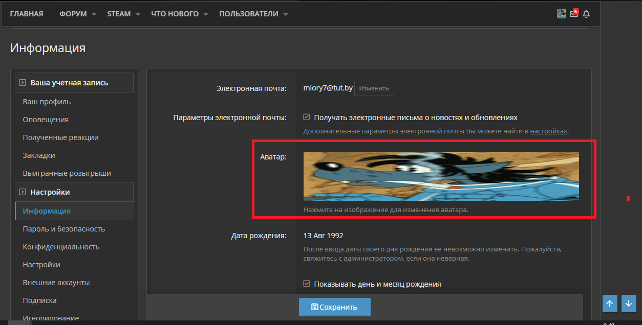Viewport: 642px width, 325px height.
Task: Open Закладки in sidebar
Action: (39, 155)
